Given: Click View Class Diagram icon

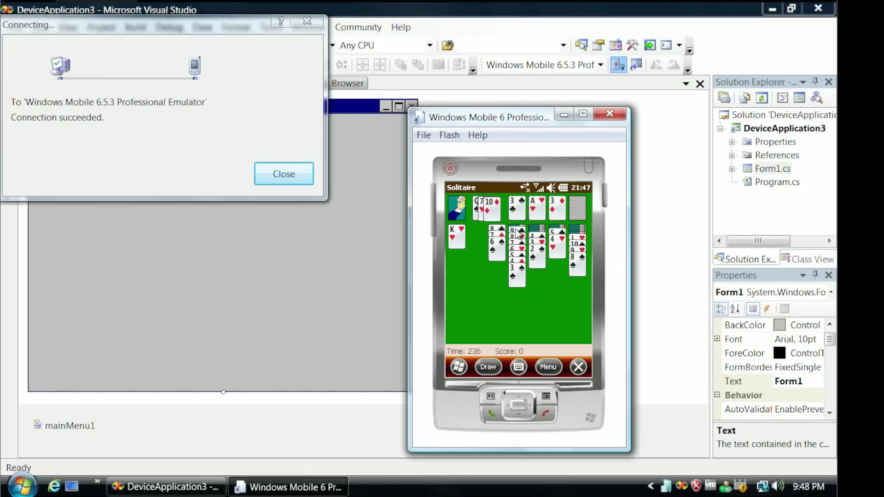Looking at the screenshot, I should point(817,98).
